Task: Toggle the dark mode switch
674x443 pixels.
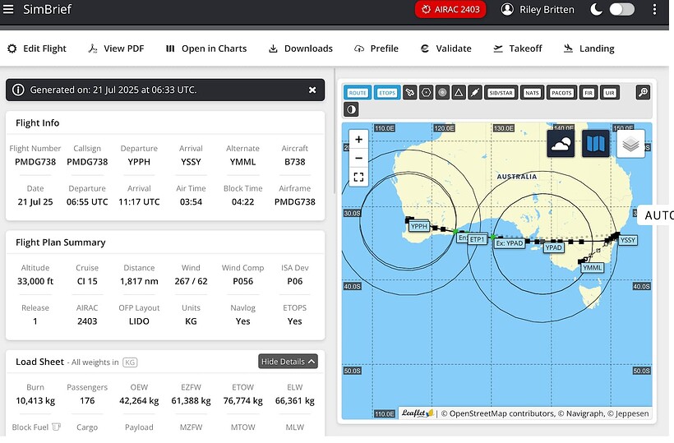Action: [x=621, y=10]
